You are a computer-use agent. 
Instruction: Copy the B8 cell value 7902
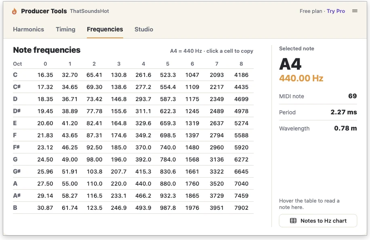241,208
